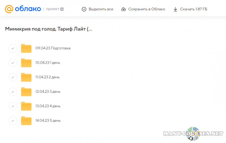Screen dimensions: 226x143
Task: Open the 13.04.23 4 день folder name
Action: click(48, 106)
